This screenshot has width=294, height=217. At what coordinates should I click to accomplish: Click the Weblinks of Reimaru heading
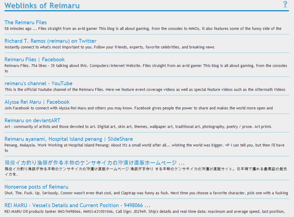[42, 5]
